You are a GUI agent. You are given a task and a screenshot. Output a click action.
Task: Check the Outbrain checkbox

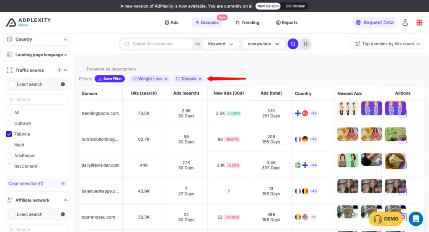(x=9, y=123)
